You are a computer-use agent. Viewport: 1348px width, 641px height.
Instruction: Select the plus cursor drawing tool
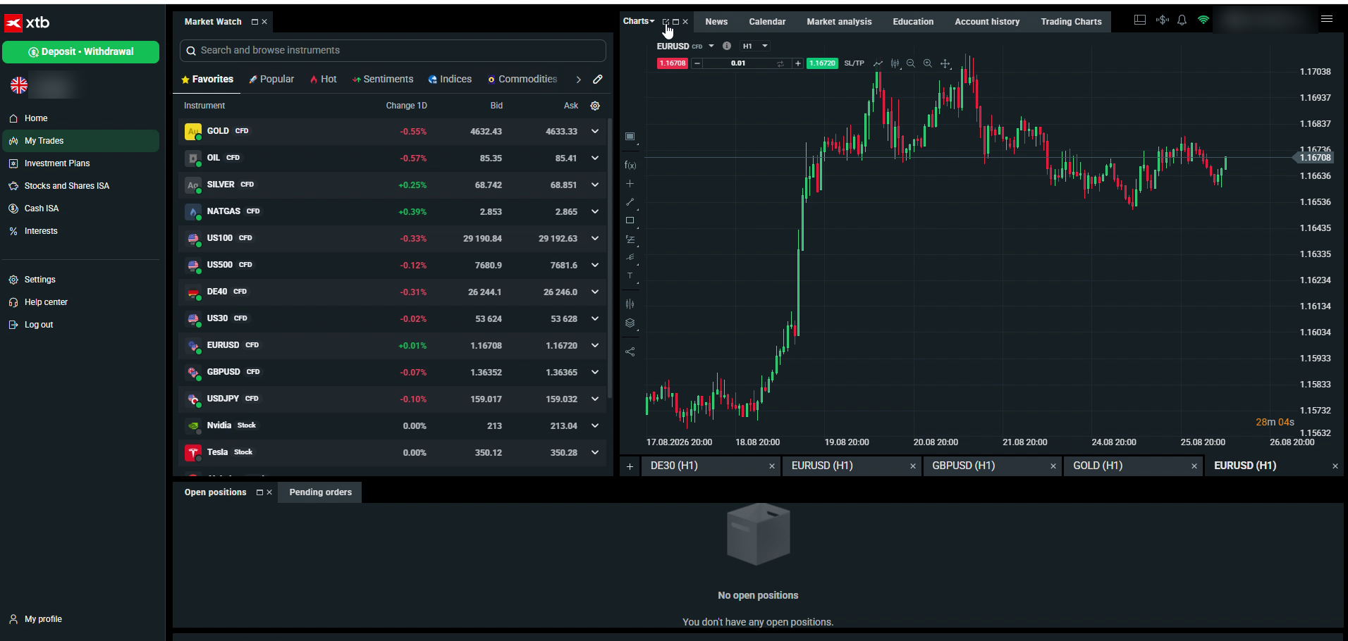coord(630,184)
